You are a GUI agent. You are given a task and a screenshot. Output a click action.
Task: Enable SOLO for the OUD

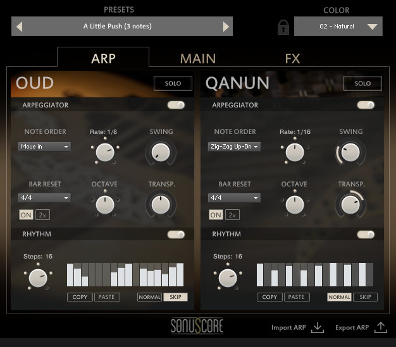(173, 83)
